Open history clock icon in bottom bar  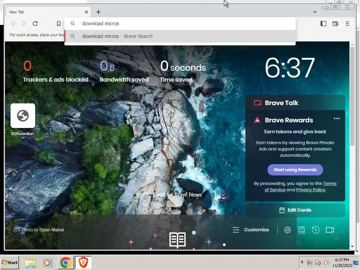[315, 230]
